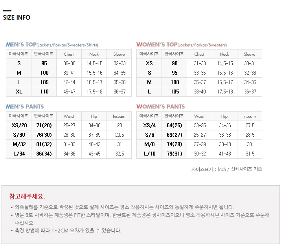The width and height of the screenshot is (283, 249).
Task: Click the MEN'S PANTS table title
Action: click(25, 106)
